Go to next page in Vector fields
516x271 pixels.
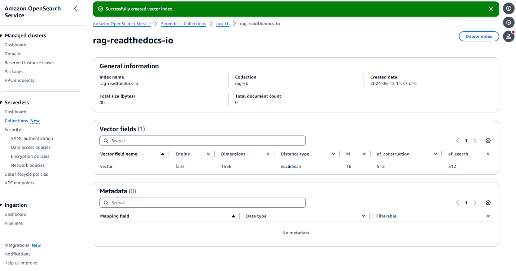pos(475,141)
